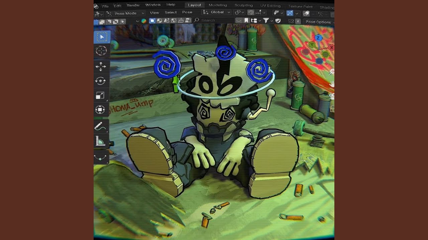Click the multicolored sphere icon
The image size is (428, 240).
[144, 21]
